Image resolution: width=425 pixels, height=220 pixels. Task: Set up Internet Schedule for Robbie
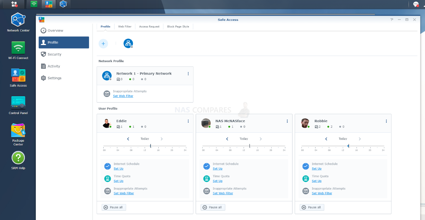pyautogui.click(x=317, y=169)
